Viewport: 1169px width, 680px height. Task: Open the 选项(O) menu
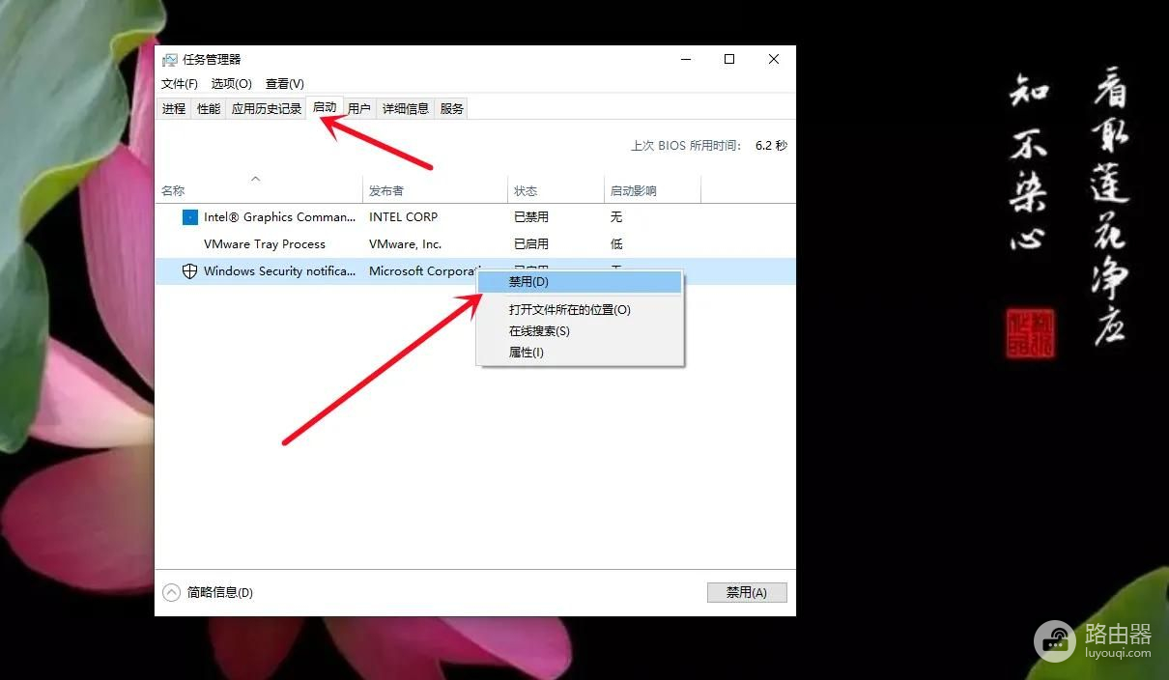point(232,84)
